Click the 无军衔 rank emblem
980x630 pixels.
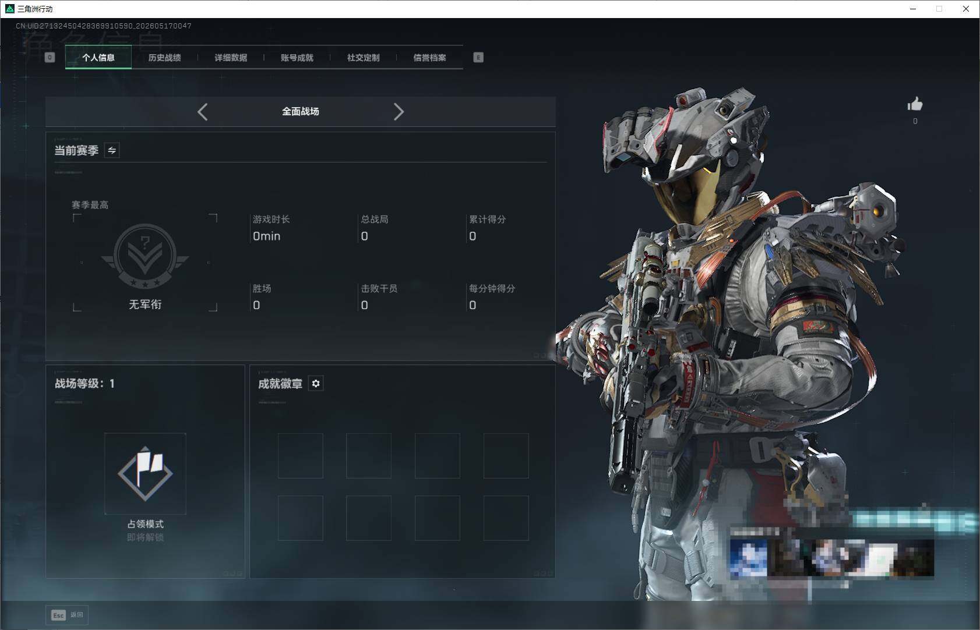145,256
